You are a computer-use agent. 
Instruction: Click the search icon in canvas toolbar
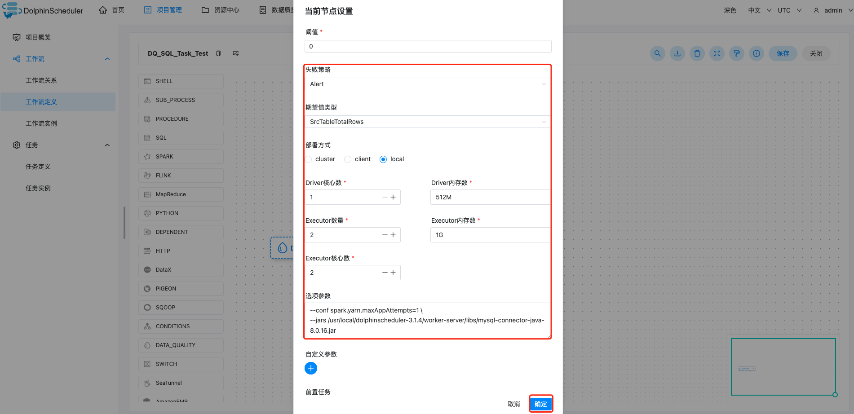coord(658,53)
